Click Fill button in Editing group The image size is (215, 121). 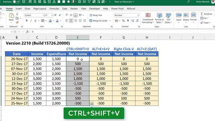coord(205,18)
